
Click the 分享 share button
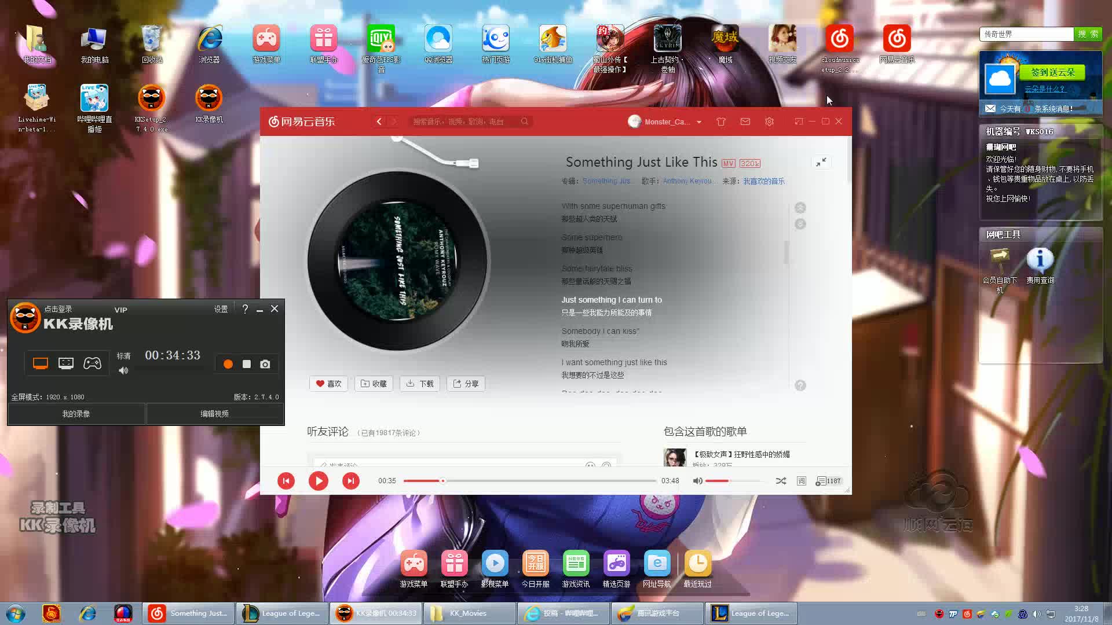[x=466, y=384]
